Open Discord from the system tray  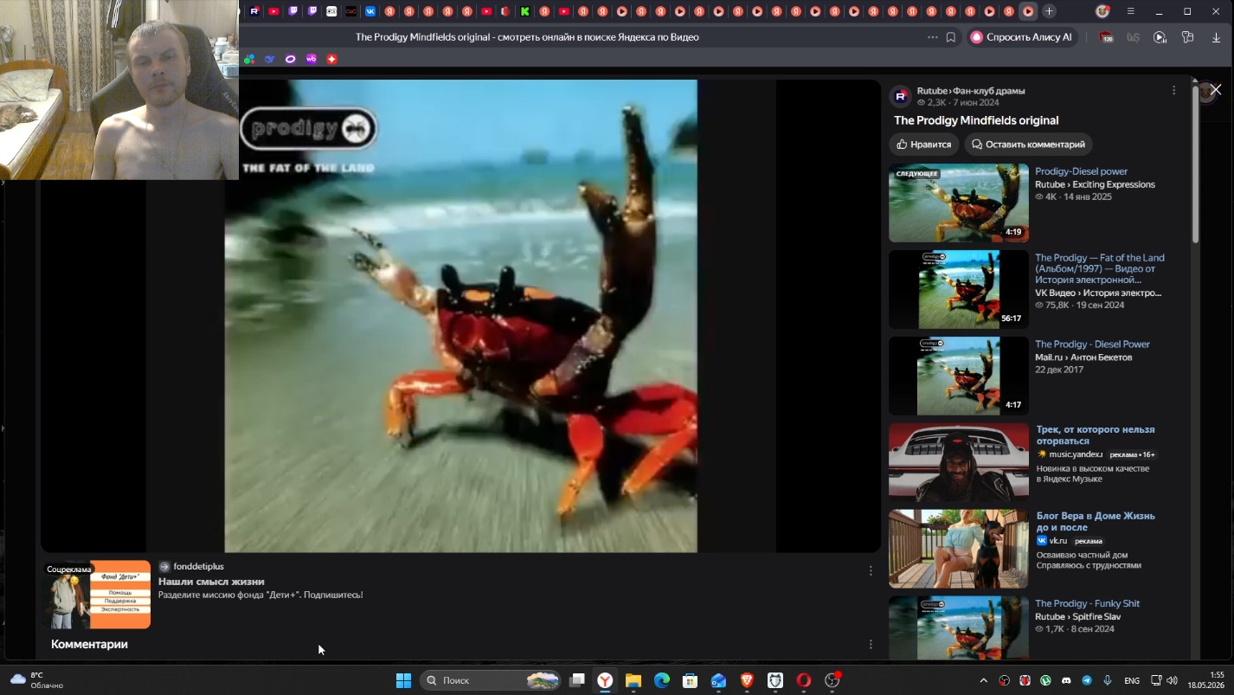[1066, 680]
